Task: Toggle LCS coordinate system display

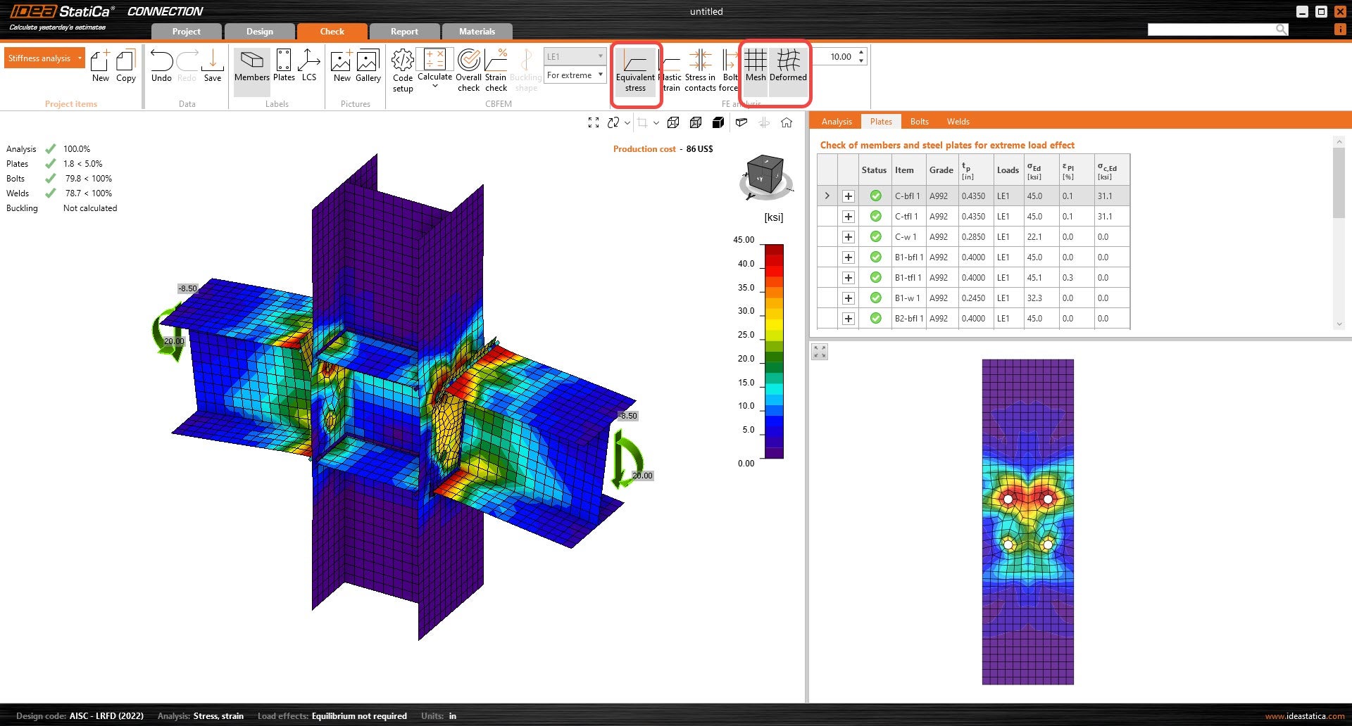Action: [308, 67]
